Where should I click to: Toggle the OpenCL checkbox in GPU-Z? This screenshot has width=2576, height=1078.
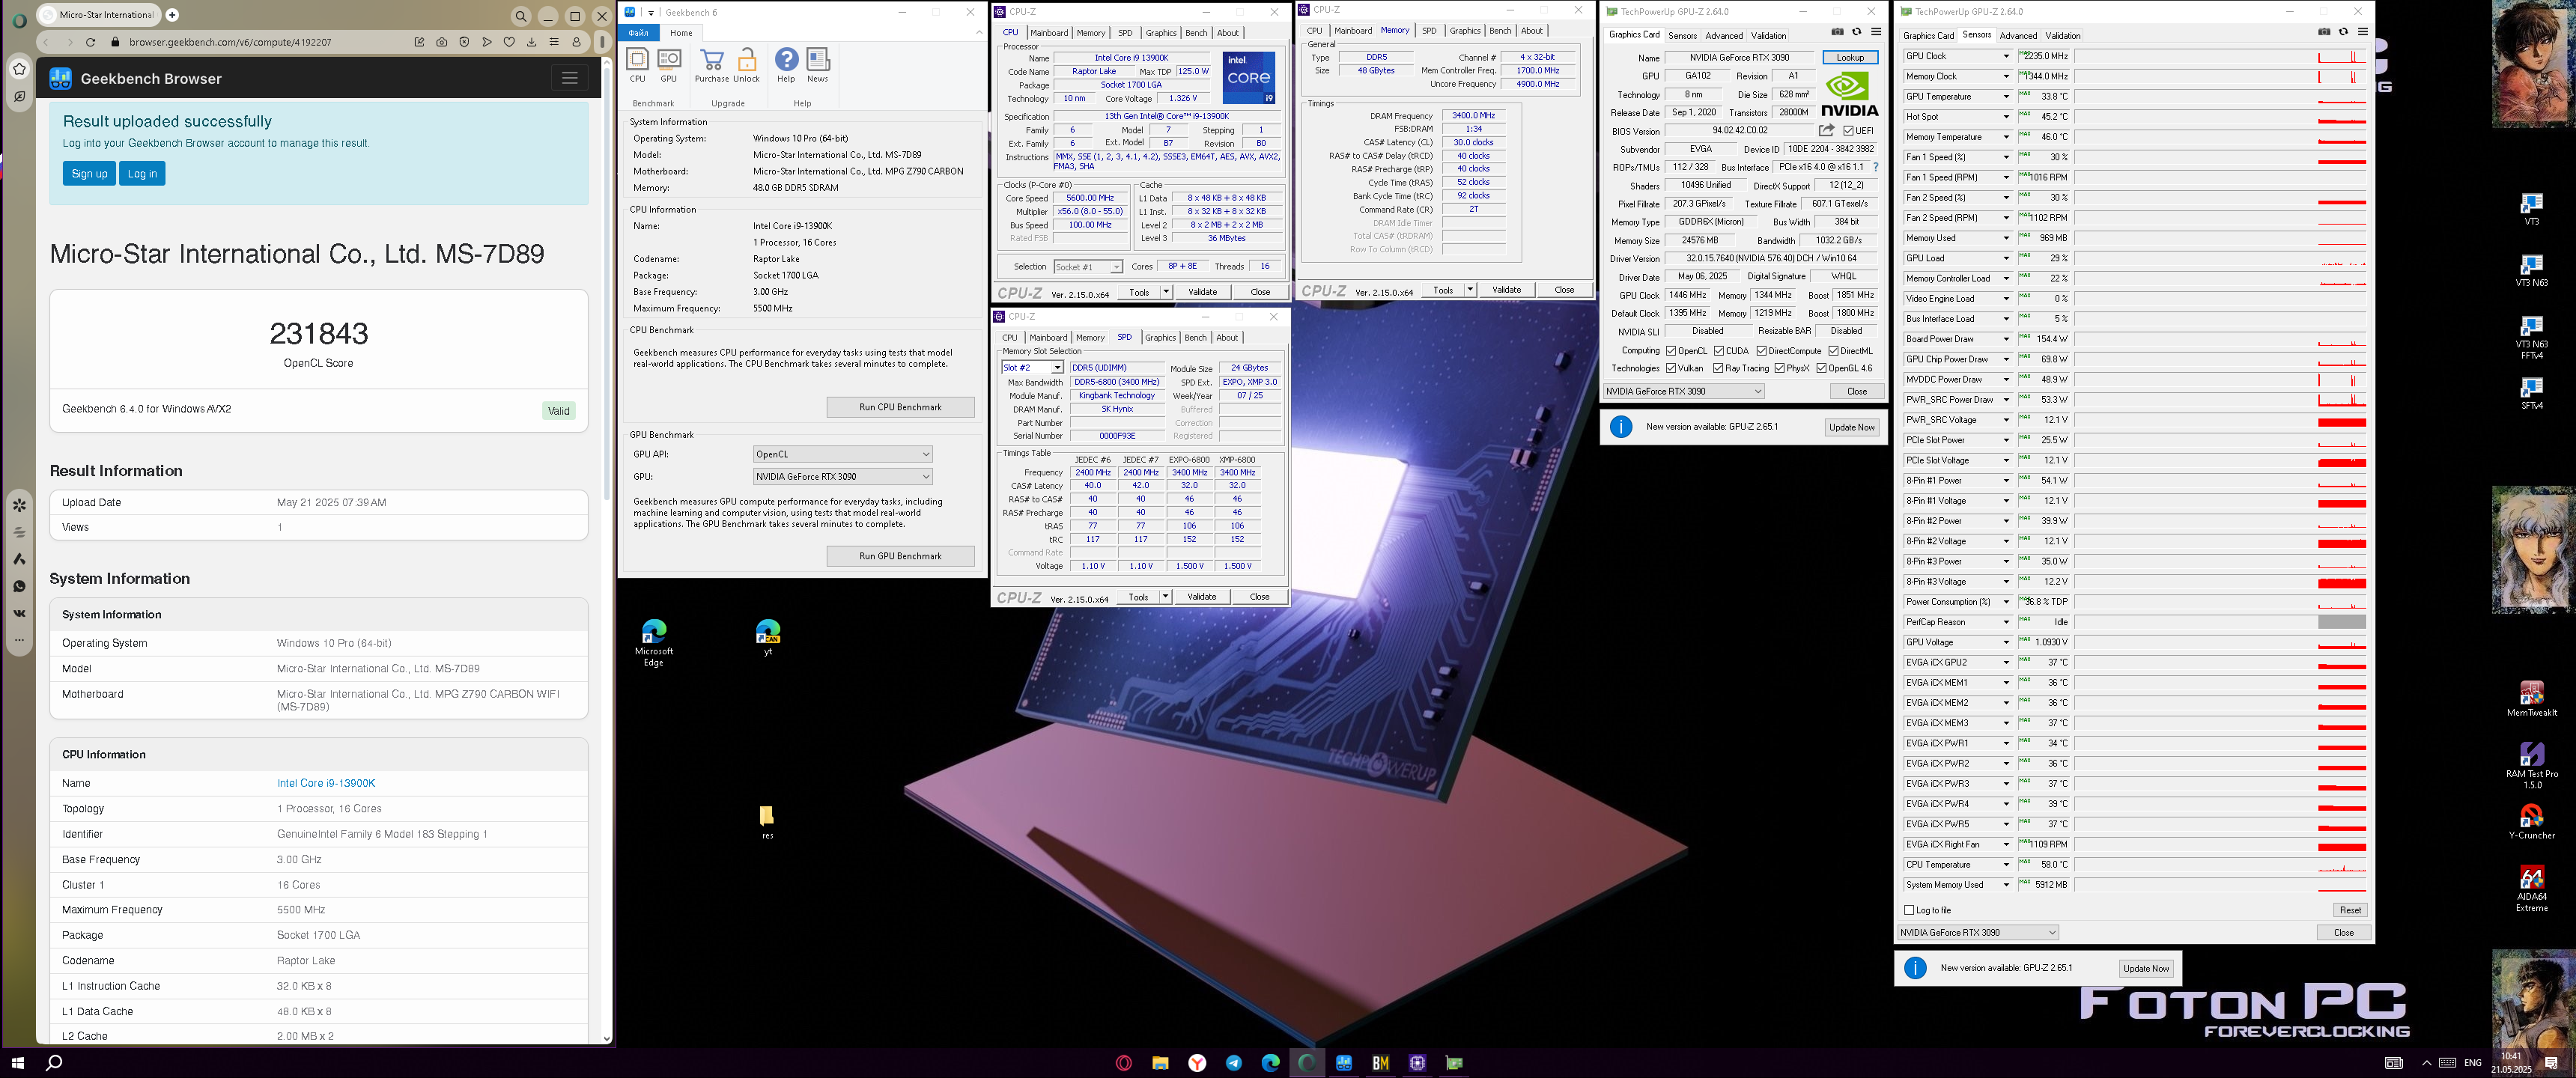click(1671, 351)
